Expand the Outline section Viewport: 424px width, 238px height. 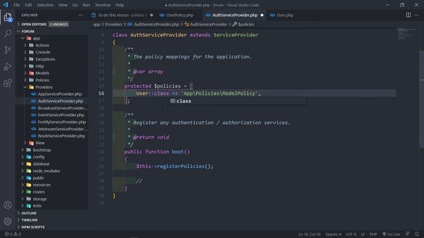pyautogui.click(x=29, y=213)
